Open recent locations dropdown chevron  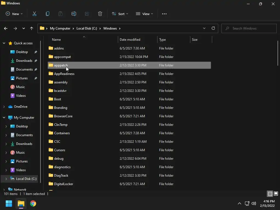[24, 28]
